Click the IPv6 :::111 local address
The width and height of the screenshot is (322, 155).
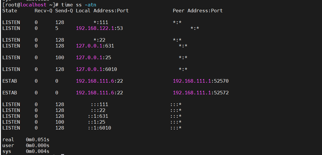(99, 104)
